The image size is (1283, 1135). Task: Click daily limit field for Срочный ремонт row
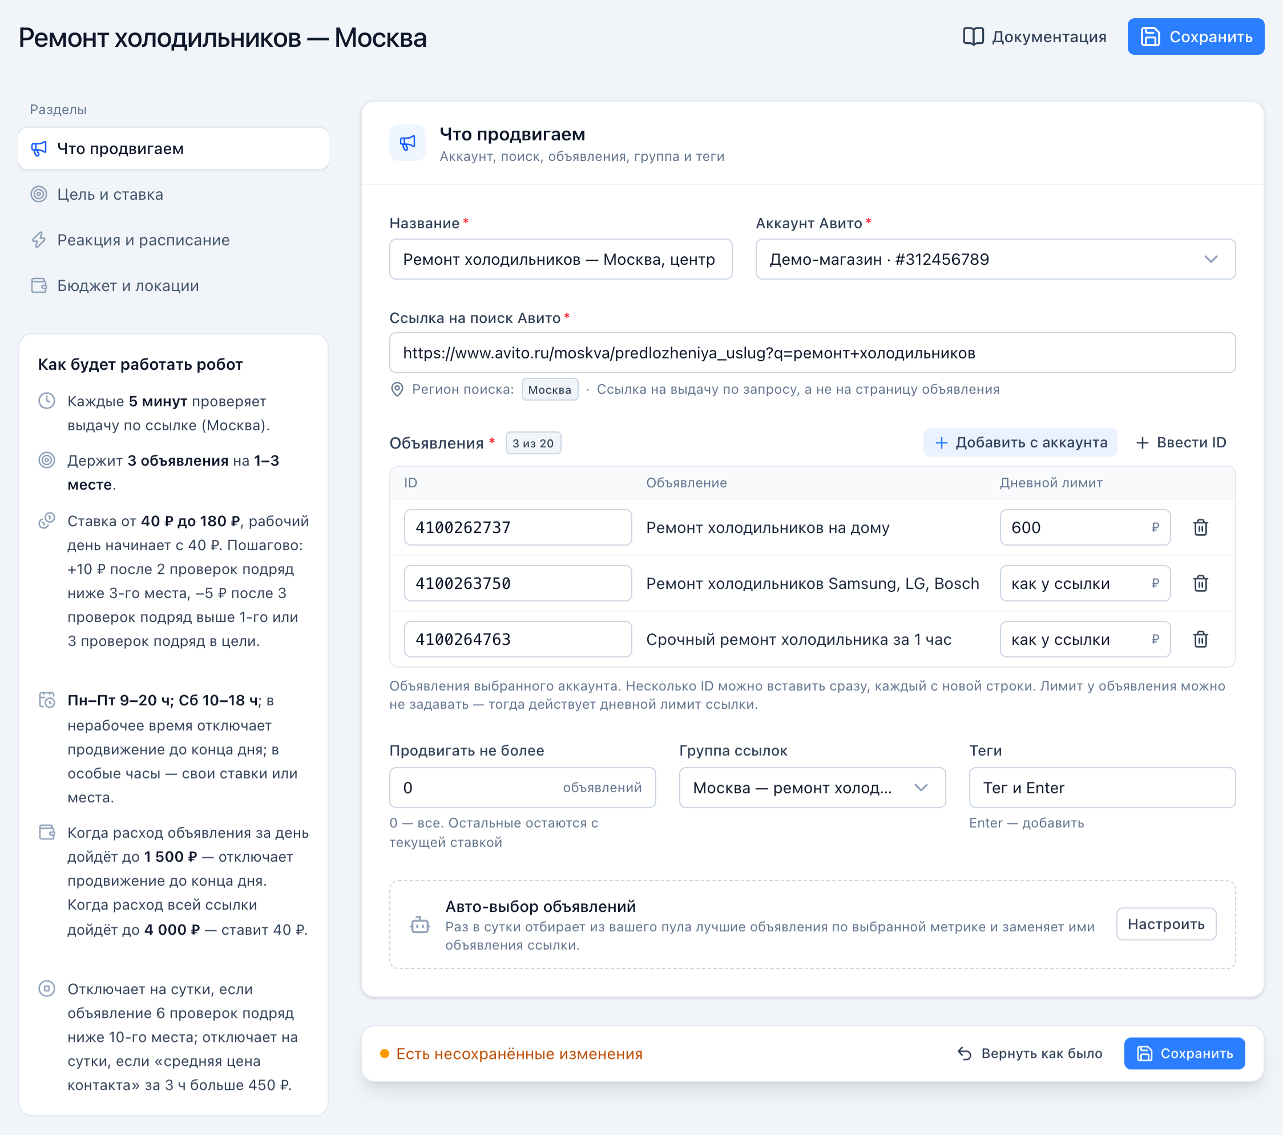click(1084, 639)
